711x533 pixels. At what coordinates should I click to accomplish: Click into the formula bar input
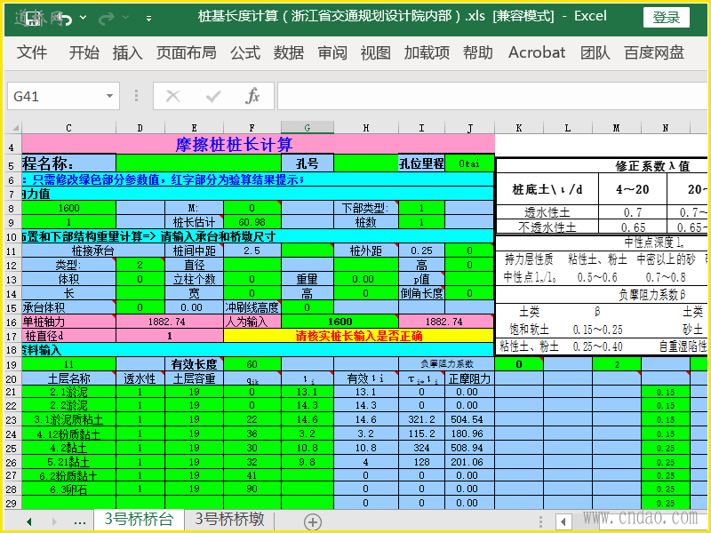[x=492, y=96]
